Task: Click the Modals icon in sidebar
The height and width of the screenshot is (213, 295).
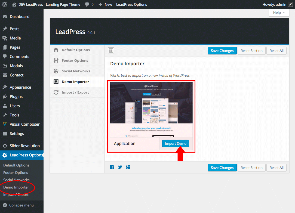Action: pyautogui.click(x=5, y=66)
